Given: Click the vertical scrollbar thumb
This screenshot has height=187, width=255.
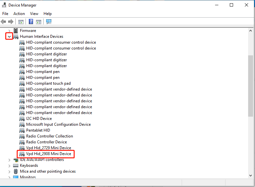Looking at the screenshot, I should (x=250, y=86).
